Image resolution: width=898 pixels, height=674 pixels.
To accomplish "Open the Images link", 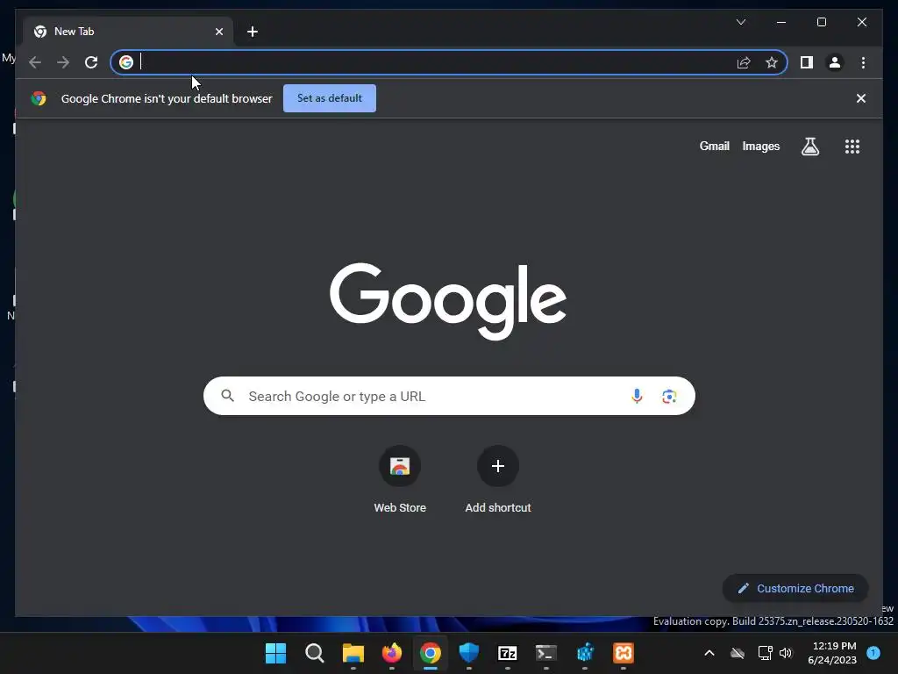I will tap(760, 147).
